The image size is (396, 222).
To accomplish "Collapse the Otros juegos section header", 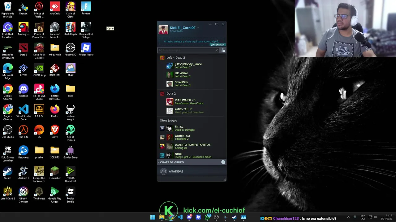I will [x=168, y=121].
